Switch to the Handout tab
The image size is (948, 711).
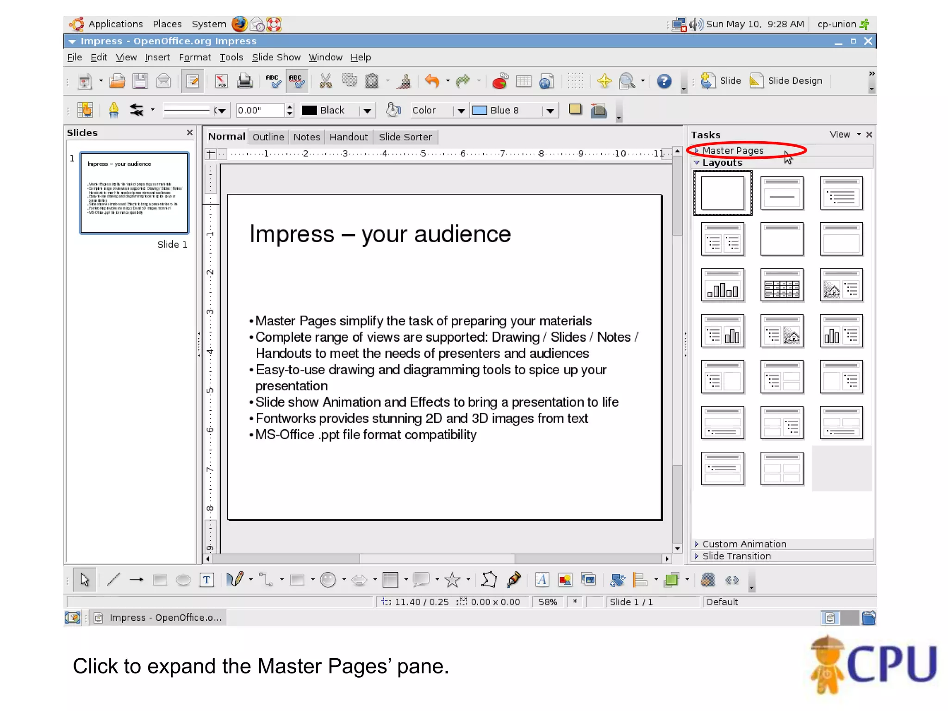pyautogui.click(x=349, y=137)
